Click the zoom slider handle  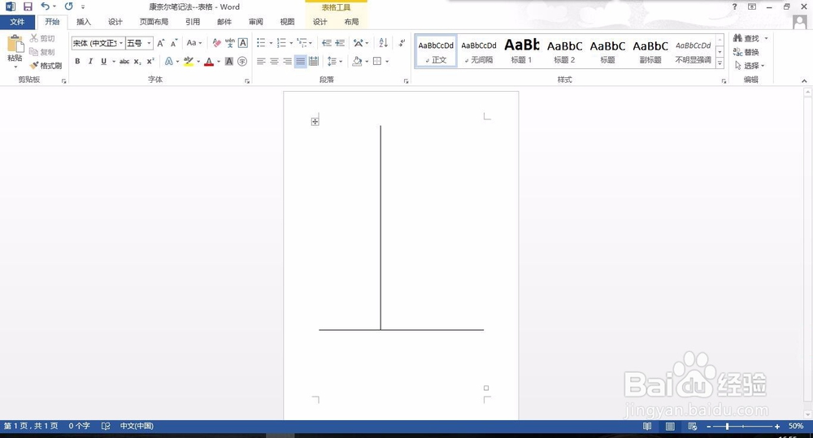tap(728, 426)
